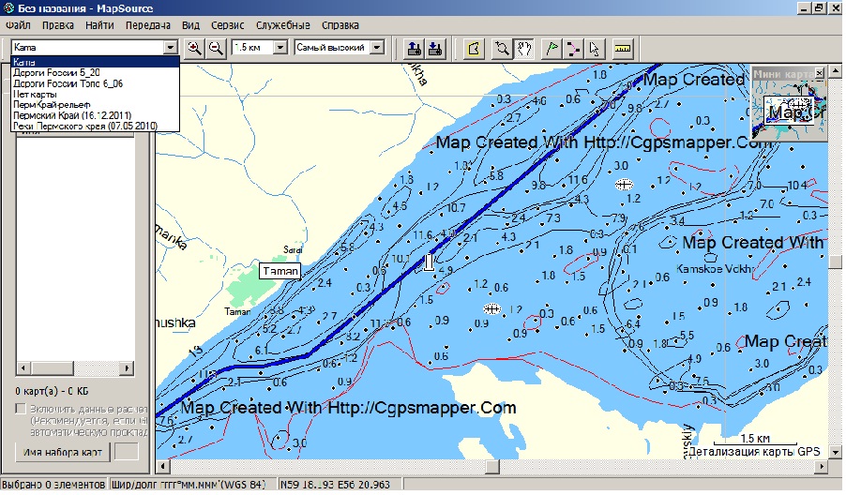
Task: Open the Файл menu
Action: click(17, 24)
